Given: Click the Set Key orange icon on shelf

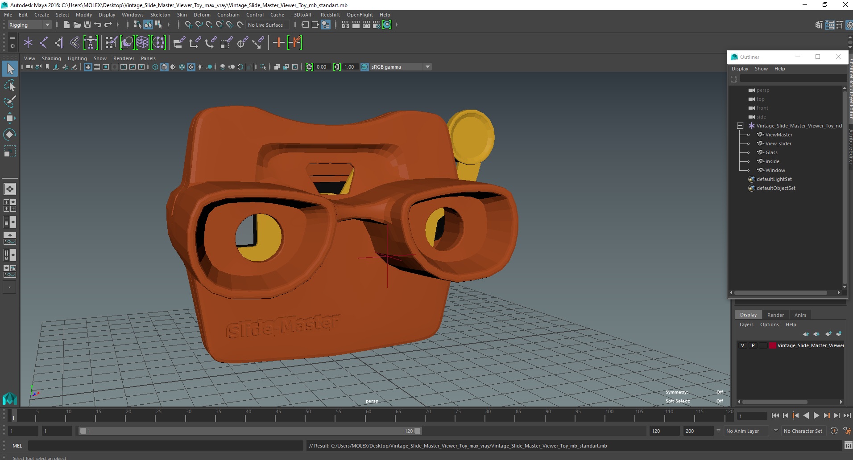Looking at the screenshot, I should 279,43.
